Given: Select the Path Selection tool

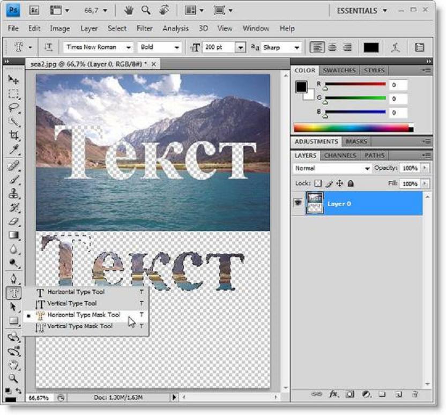Looking at the screenshot, I should click(x=13, y=307).
